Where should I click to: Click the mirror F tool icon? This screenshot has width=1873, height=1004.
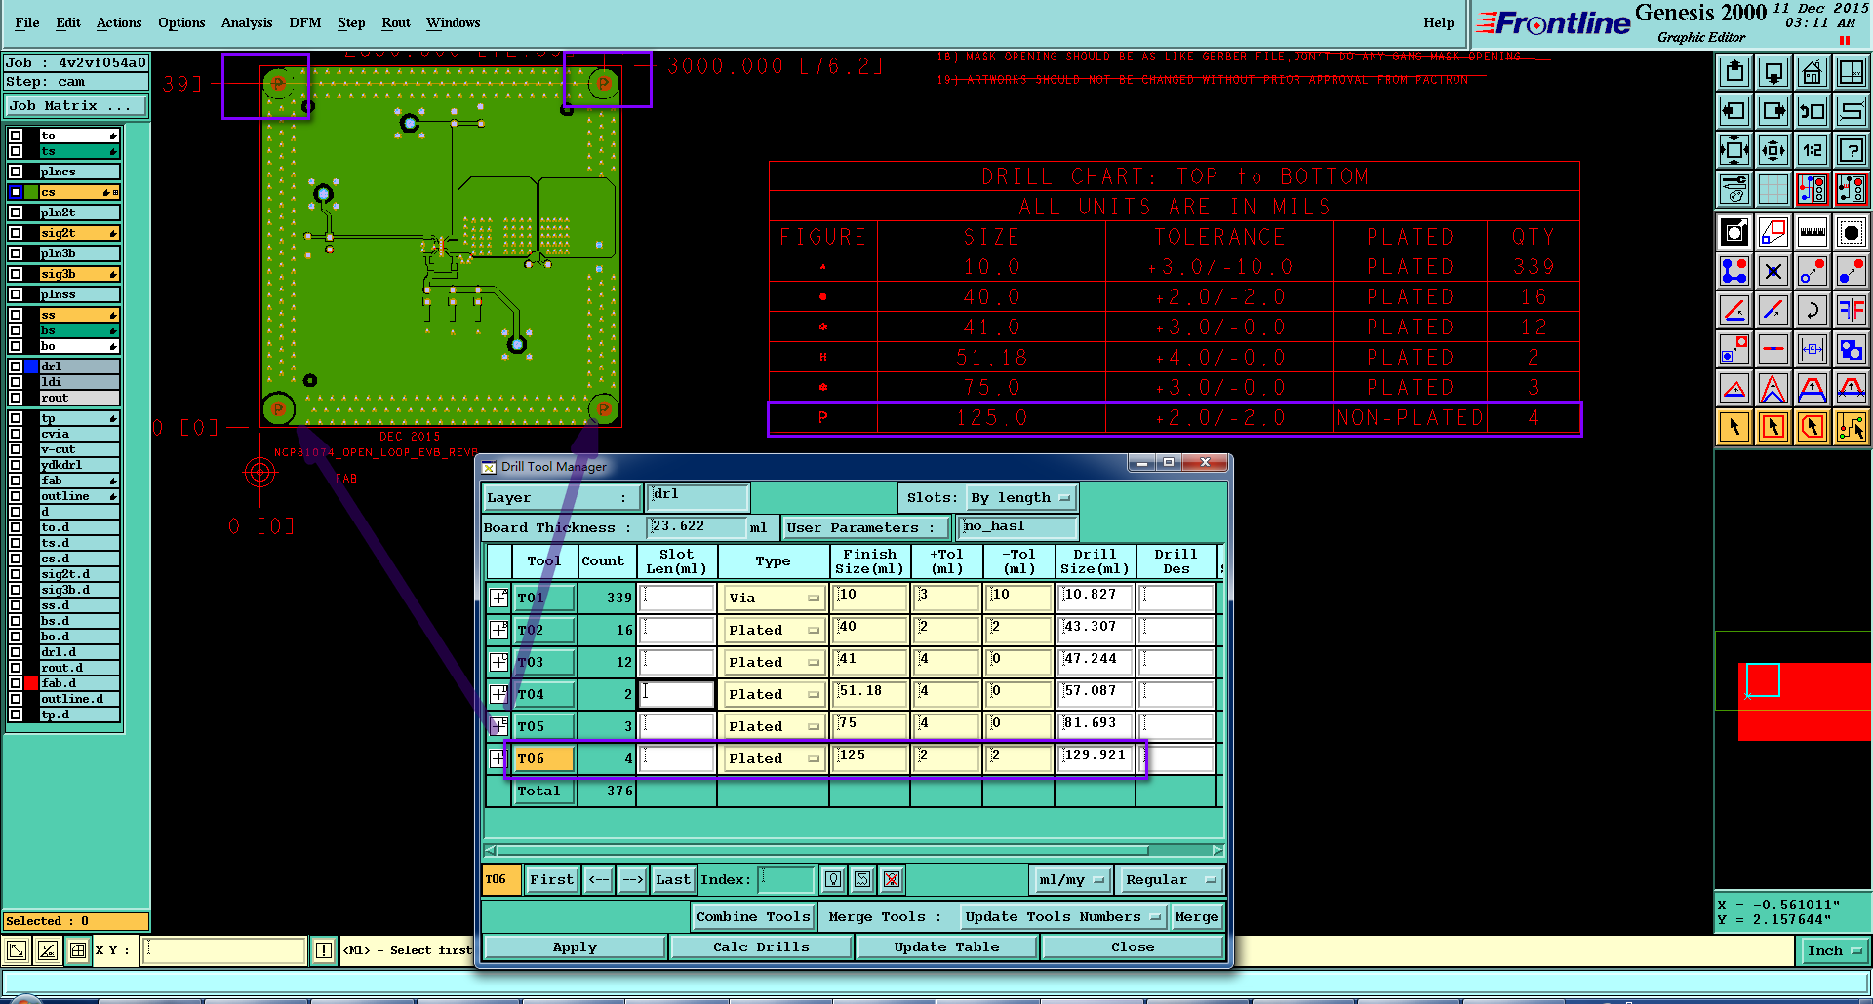point(1851,310)
